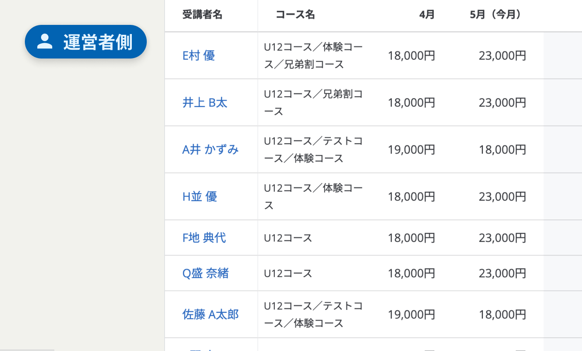Select the 4月 column header
Viewport: 582px width, 351px height.
[427, 15]
